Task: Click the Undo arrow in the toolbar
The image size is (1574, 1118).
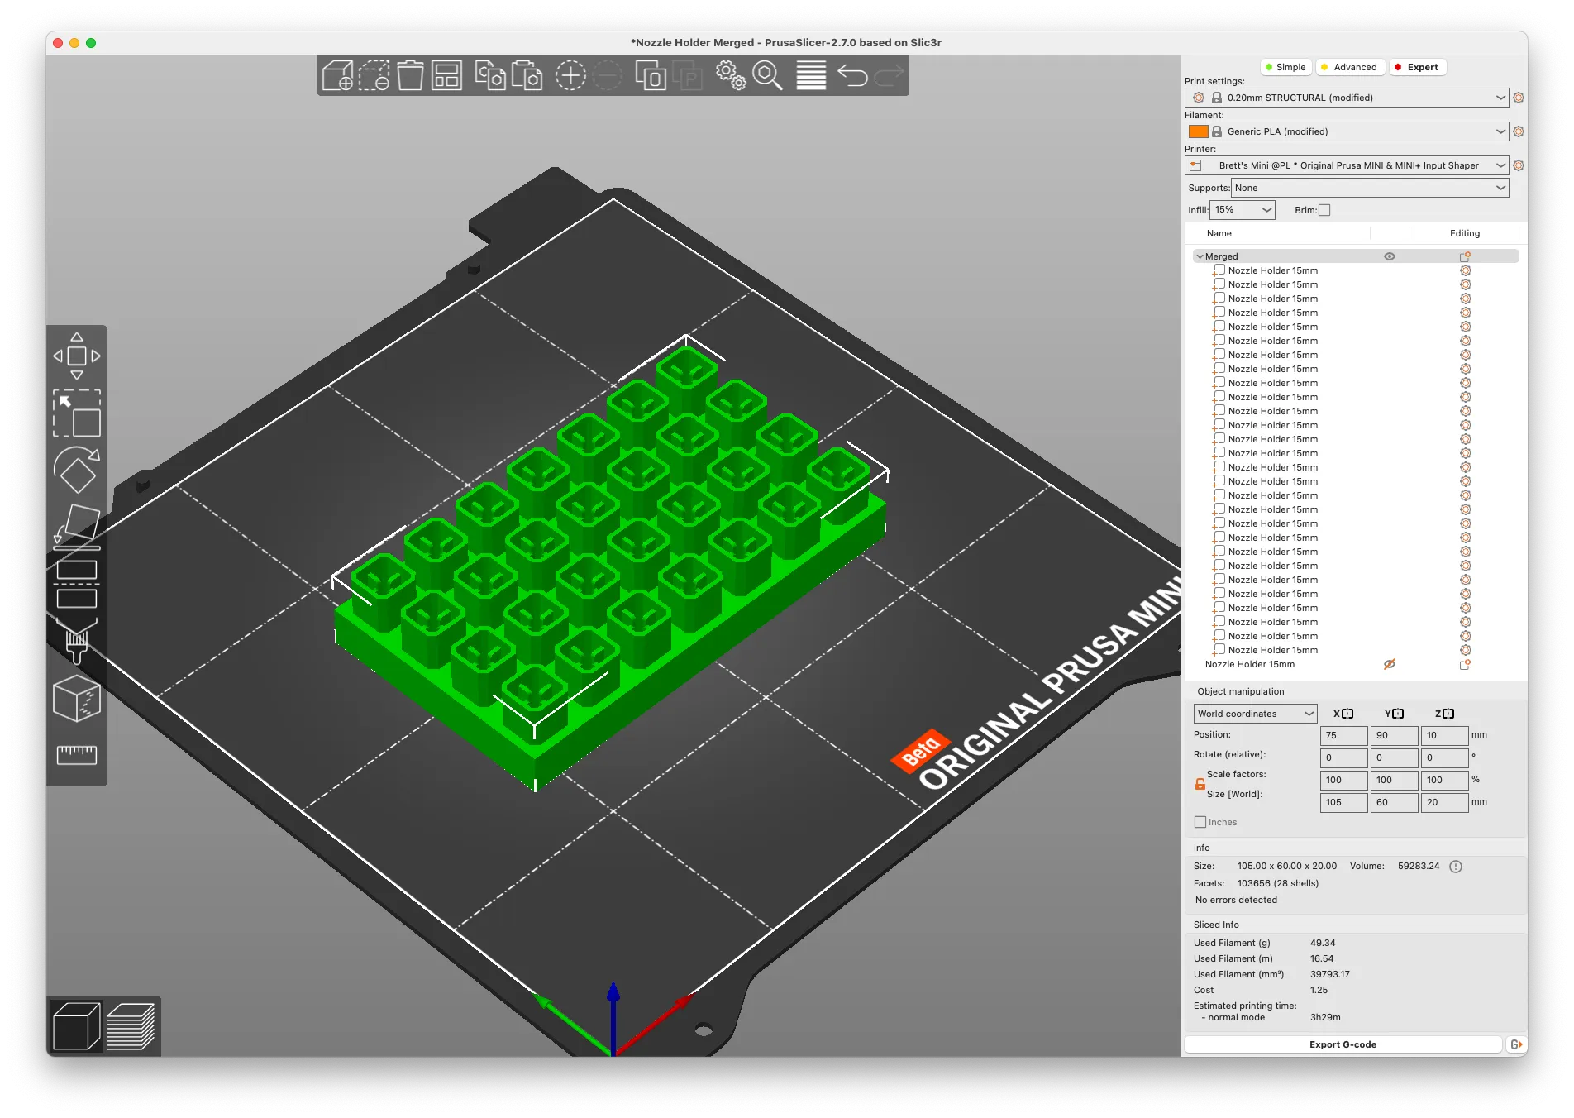Action: [852, 75]
